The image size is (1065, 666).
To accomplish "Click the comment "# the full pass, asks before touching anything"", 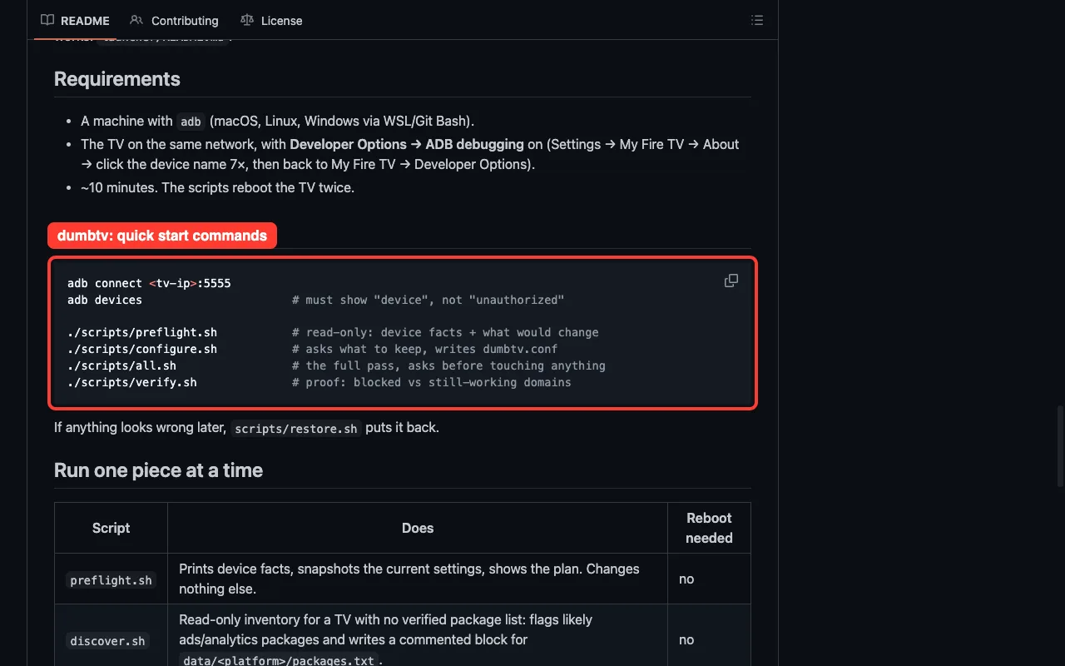I will point(449,365).
